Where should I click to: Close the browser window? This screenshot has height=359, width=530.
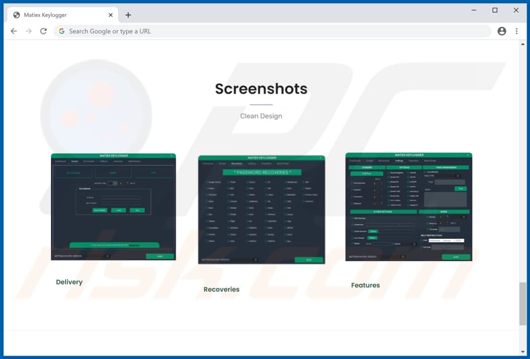click(x=516, y=10)
